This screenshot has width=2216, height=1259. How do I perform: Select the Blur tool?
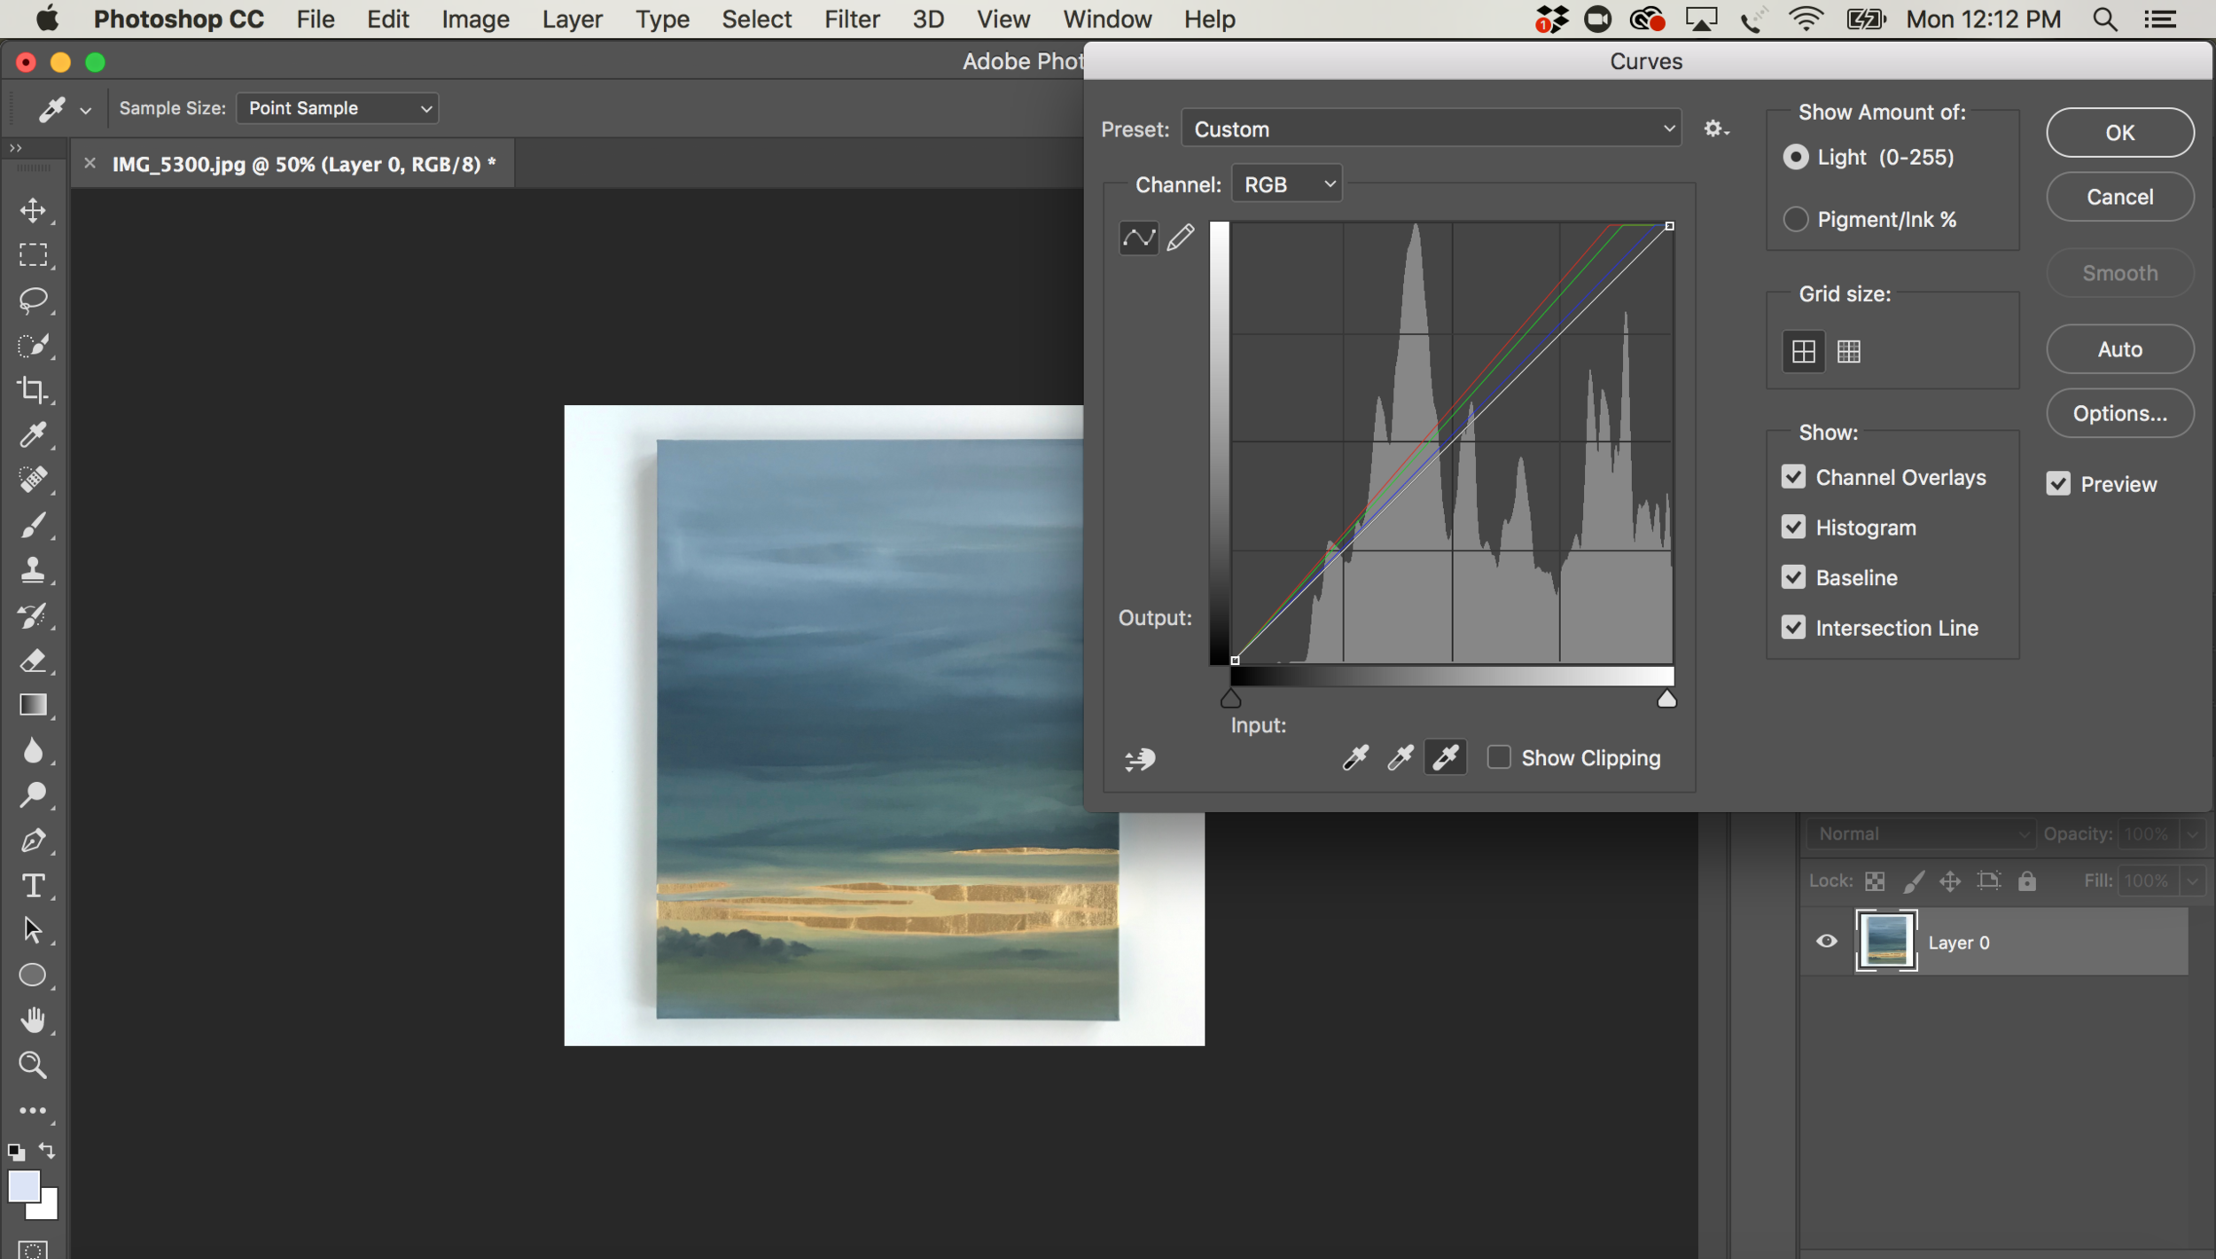click(x=33, y=750)
